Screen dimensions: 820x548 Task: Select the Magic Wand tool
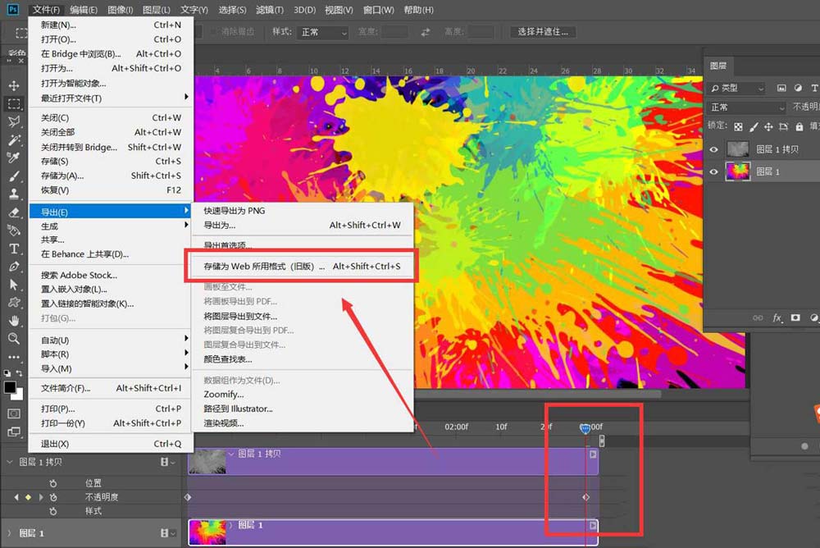[14, 139]
